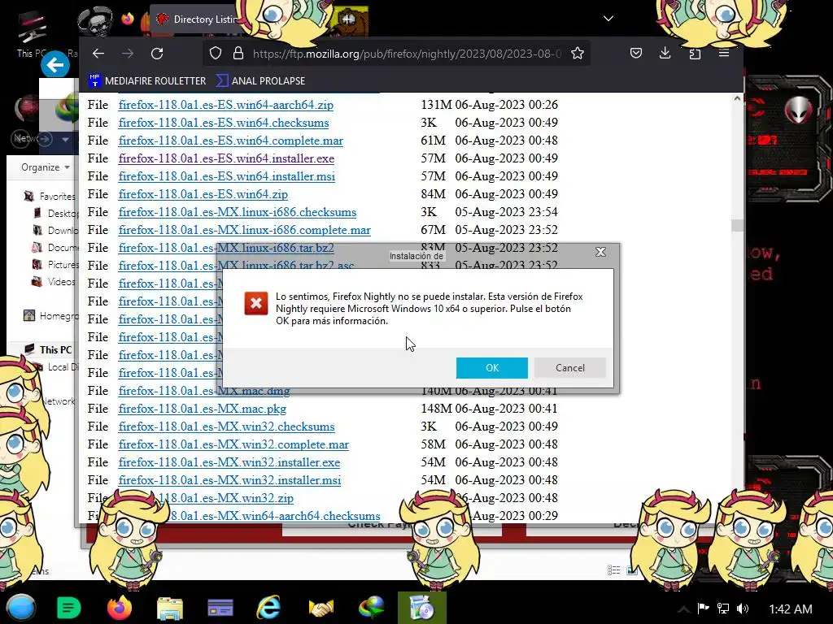Download es-MX.win32.installer.msi
833x624 pixels.
click(x=229, y=480)
